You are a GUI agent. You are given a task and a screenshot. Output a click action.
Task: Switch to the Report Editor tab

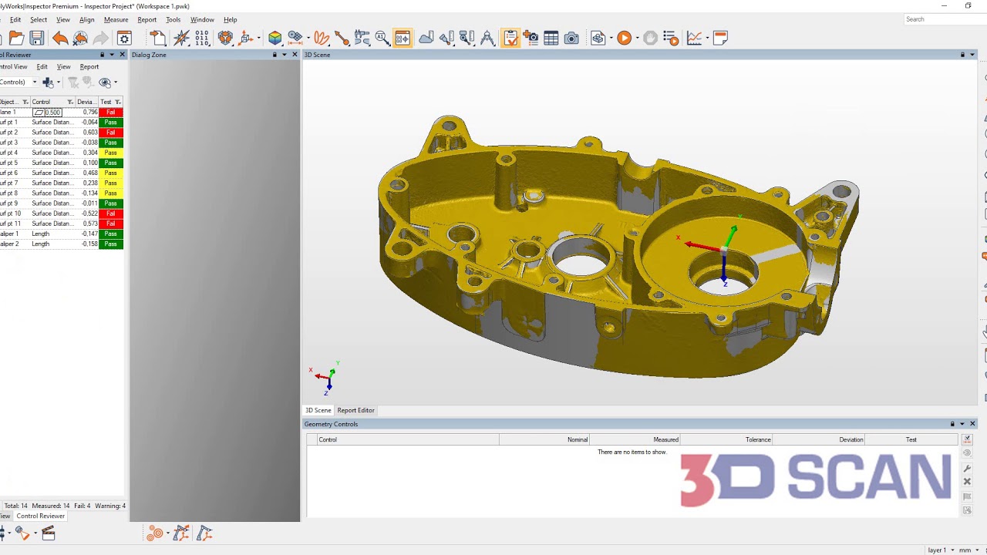355,410
